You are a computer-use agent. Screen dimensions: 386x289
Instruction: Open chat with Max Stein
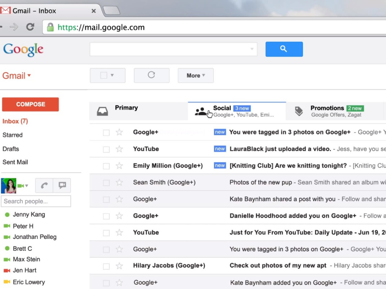point(26,259)
